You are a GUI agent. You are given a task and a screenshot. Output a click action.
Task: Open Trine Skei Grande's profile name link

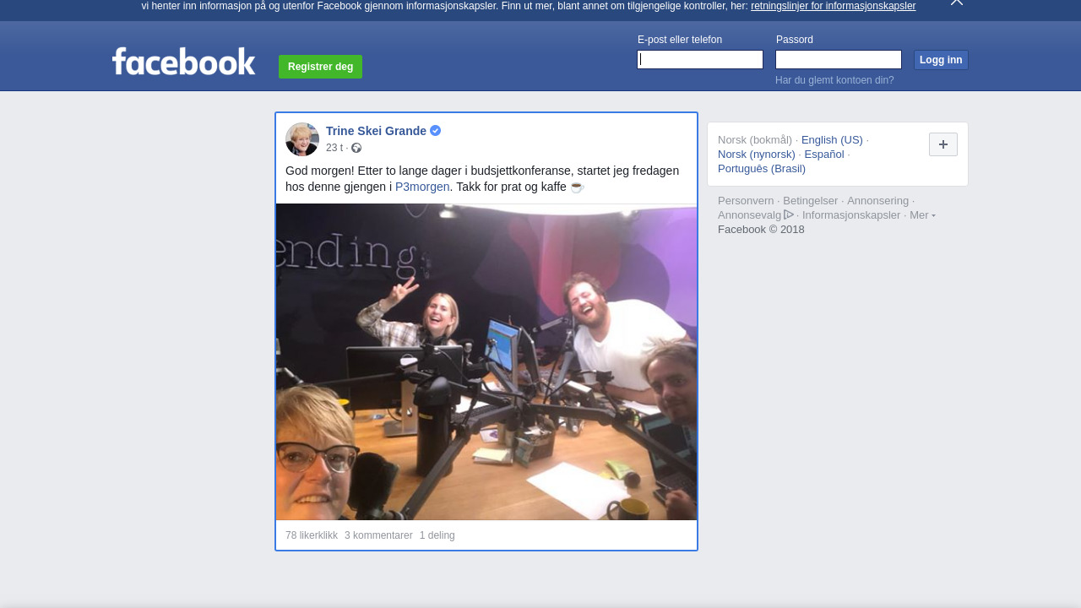tap(376, 131)
